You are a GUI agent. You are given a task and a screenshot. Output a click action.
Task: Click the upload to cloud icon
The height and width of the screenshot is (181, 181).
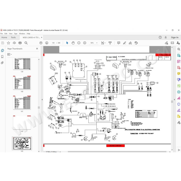click(14, 43)
